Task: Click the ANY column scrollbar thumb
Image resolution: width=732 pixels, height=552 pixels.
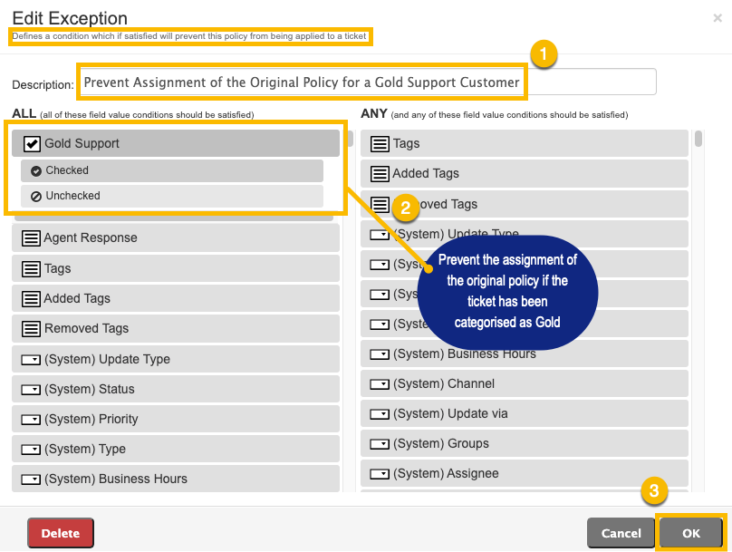Action: pyautogui.click(x=698, y=139)
